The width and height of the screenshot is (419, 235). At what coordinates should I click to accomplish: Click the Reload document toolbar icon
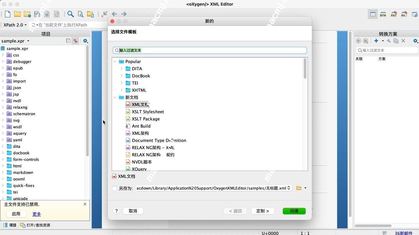click(57, 14)
